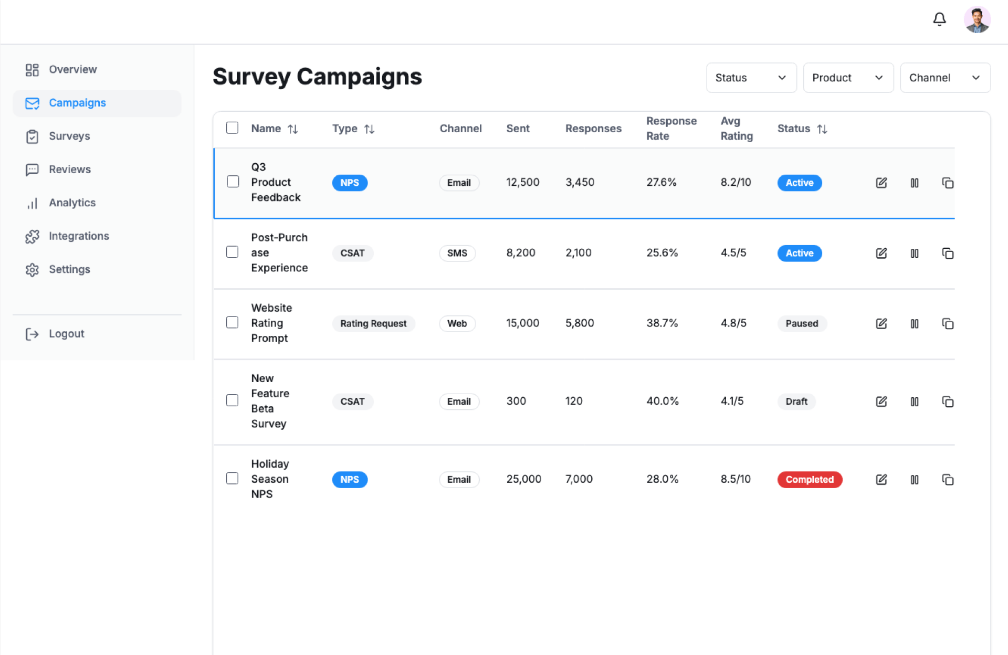
Task: Duplicate the Website Rating Prompt campaign
Action: point(947,323)
